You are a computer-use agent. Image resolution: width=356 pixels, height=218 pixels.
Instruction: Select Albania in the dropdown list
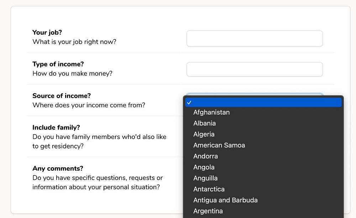[x=205, y=123]
